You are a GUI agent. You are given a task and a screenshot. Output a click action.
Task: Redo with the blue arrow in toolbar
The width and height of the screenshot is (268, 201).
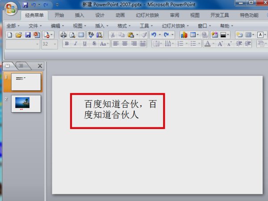pos(166,35)
